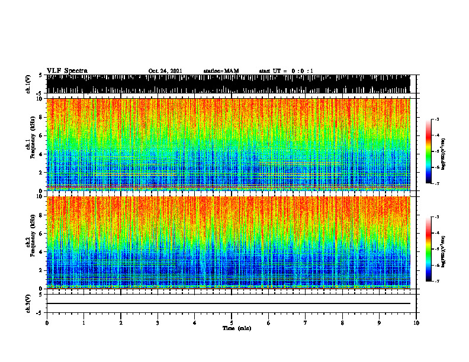Click the flat ch.3(V) trace line
The height and width of the screenshot is (362, 469).
tap(228, 303)
